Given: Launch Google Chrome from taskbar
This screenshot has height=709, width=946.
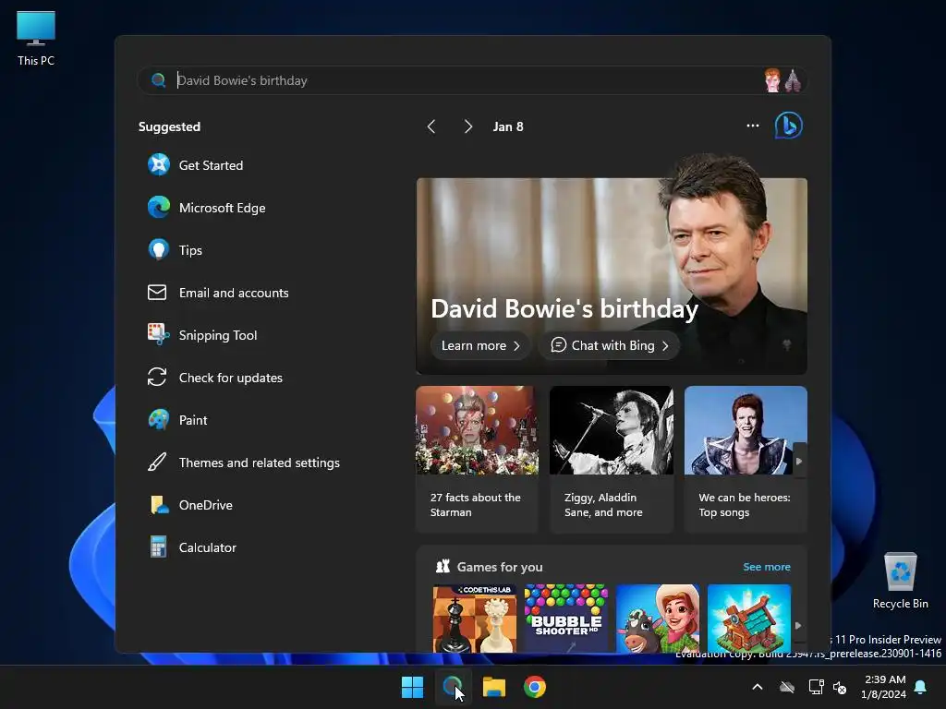Looking at the screenshot, I should click(535, 687).
